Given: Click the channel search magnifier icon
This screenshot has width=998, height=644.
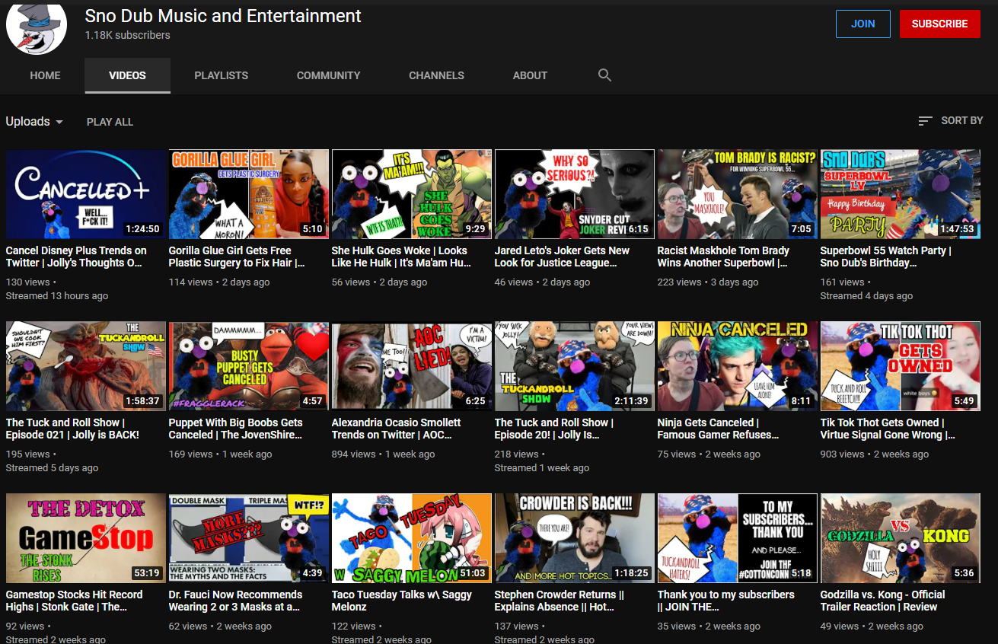Looking at the screenshot, I should [604, 75].
